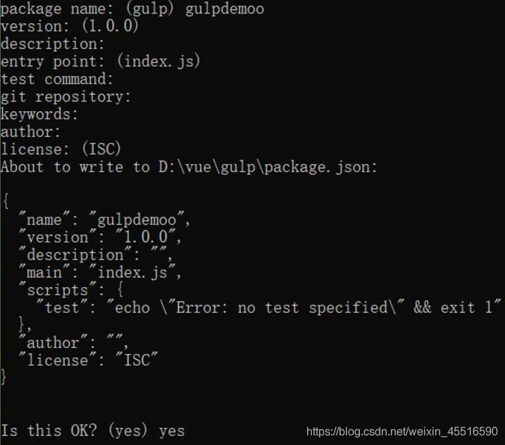
Task: Click the JSON "version": "1.0.0" line
Action: pyautogui.click(x=101, y=237)
